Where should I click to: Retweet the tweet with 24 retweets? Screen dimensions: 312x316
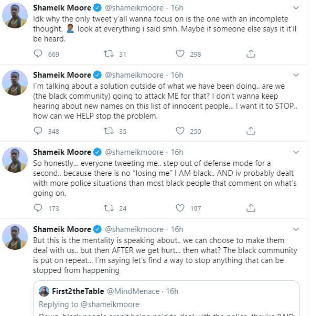coord(109,208)
